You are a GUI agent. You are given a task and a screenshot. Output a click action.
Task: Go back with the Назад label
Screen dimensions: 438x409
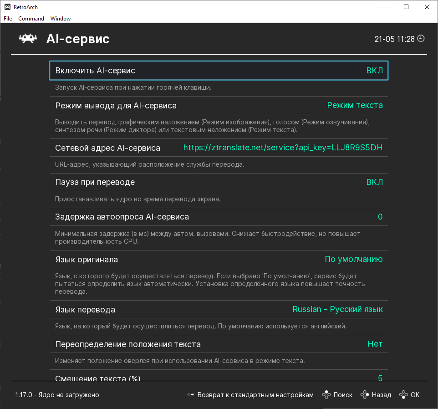click(381, 395)
